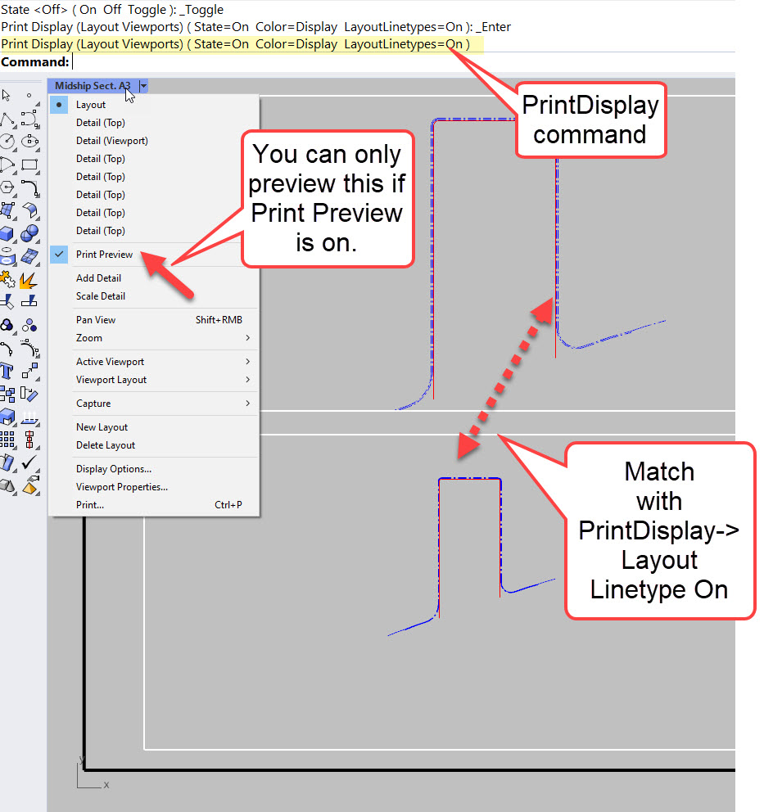Select Detail (Top) directly below Layout
The image size is (764, 812).
101,123
